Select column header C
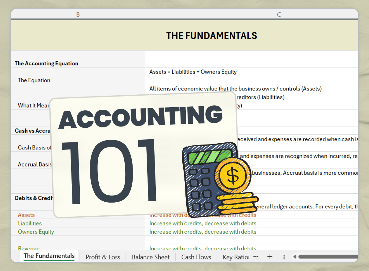 coord(279,14)
